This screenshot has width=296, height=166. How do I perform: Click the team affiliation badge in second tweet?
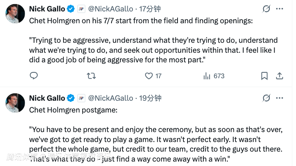click(81, 98)
